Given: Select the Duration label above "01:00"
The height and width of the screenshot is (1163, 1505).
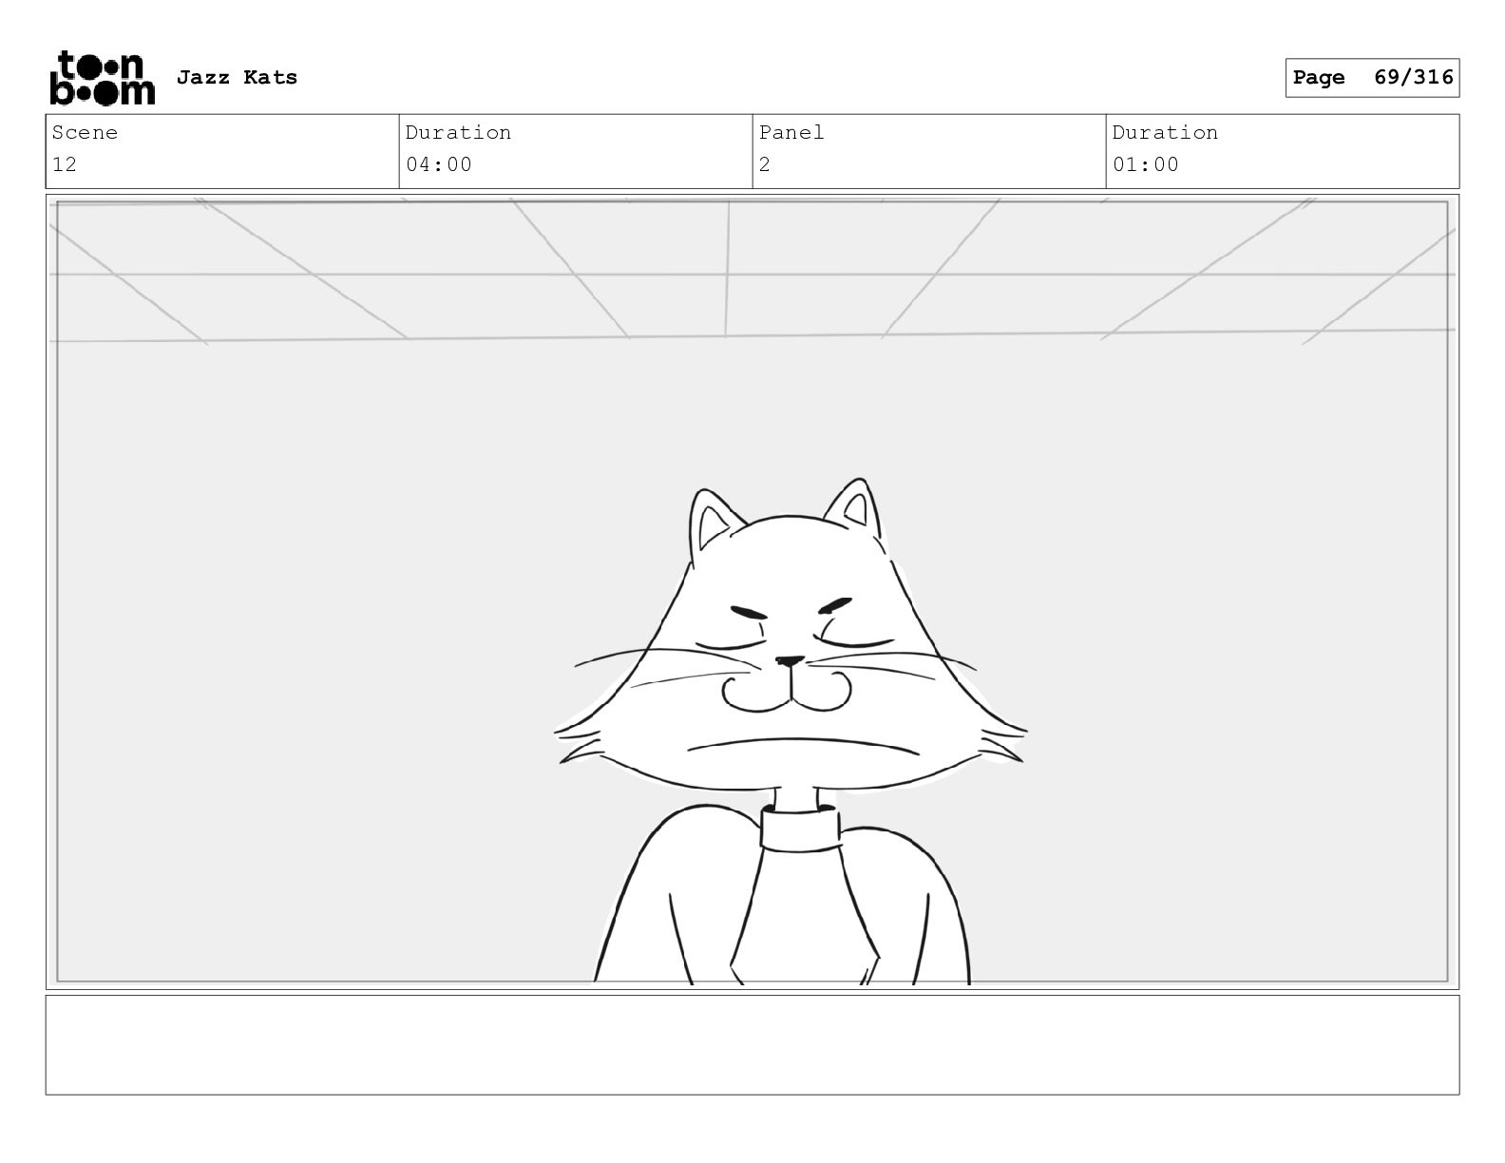Looking at the screenshot, I should tap(1165, 133).
